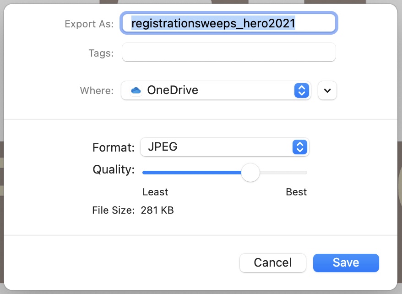Image resolution: width=402 pixels, height=294 pixels.
Task: Click the Quality slider track near Best
Action: [x=293, y=173]
